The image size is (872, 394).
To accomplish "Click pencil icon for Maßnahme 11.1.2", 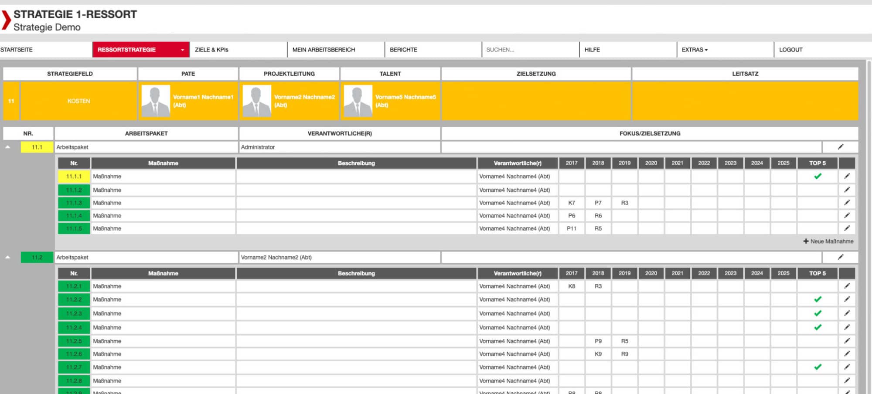I will (847, 190).
